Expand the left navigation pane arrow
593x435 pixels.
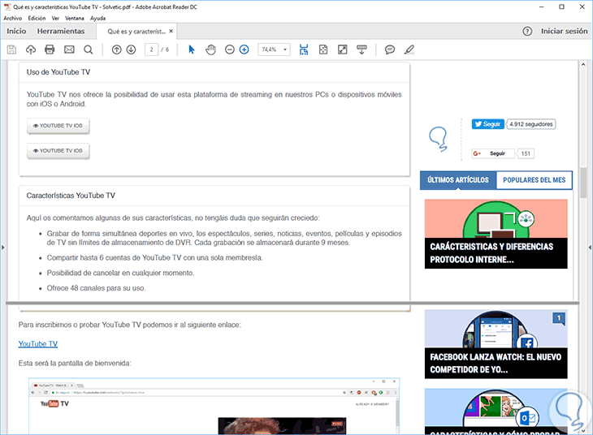[3, 248]
